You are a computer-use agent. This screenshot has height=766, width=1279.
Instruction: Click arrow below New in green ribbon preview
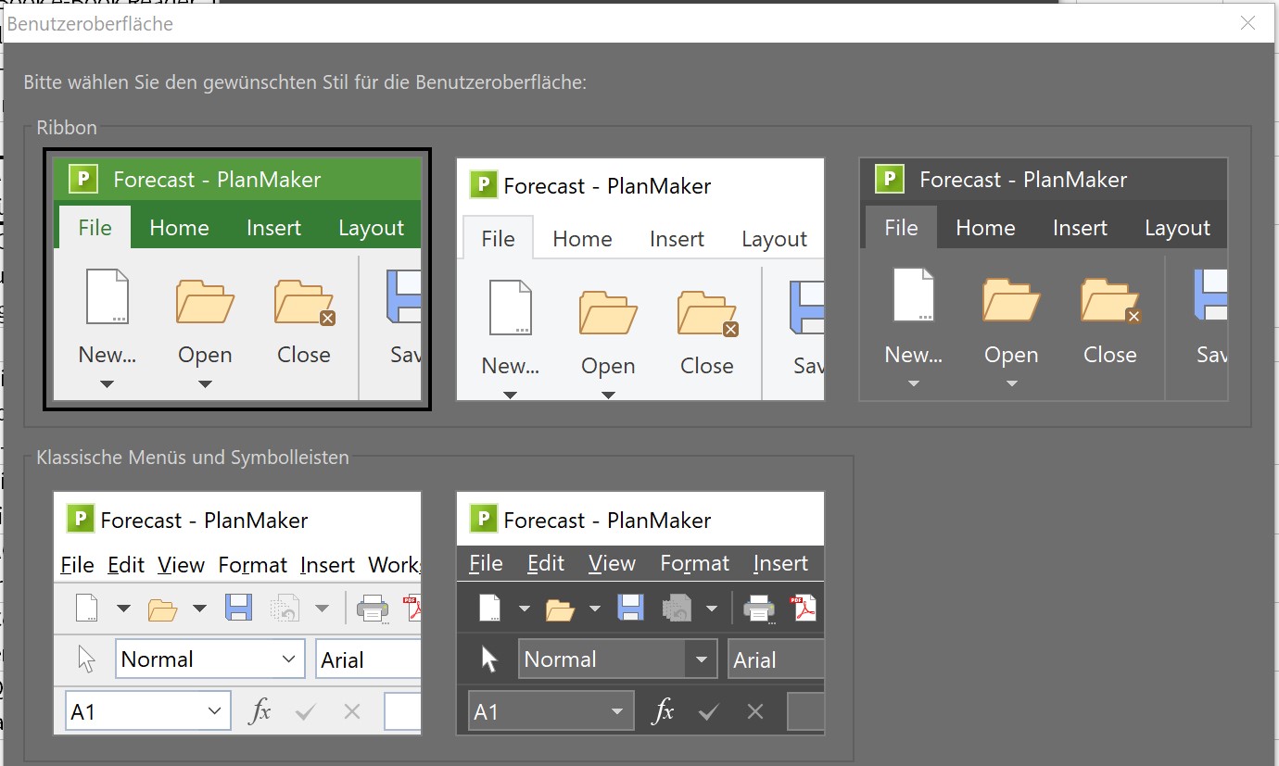tap(108, 384)
